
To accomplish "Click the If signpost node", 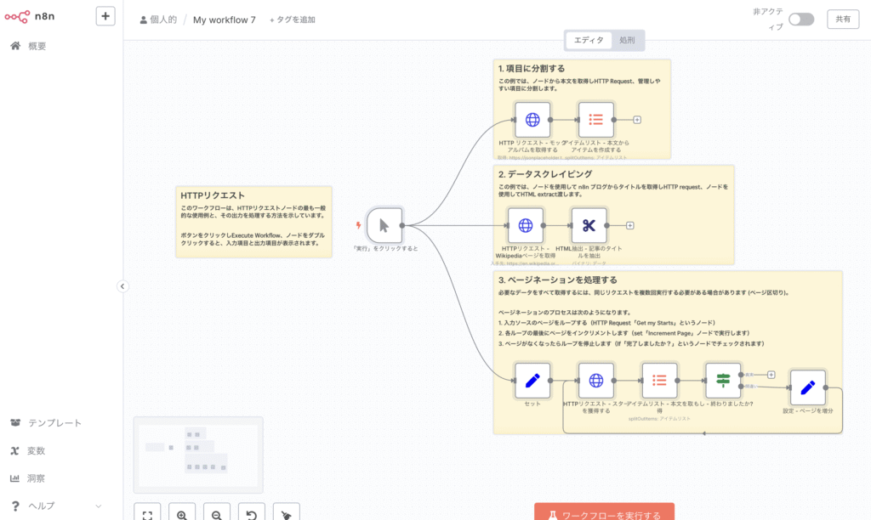I will click(x=723, y=380).
